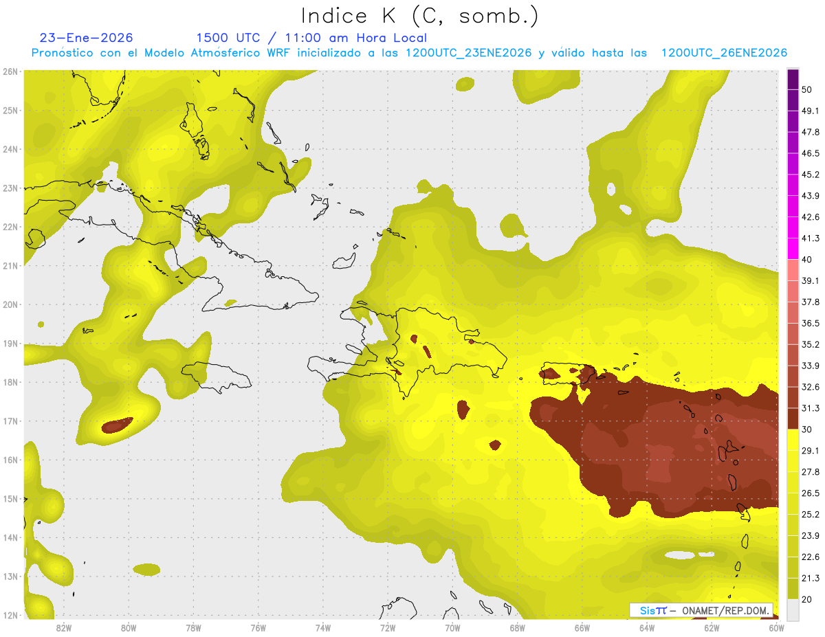Click the '66W' longitude label
This screenshot has width=825, height=637.
point(582,628)
